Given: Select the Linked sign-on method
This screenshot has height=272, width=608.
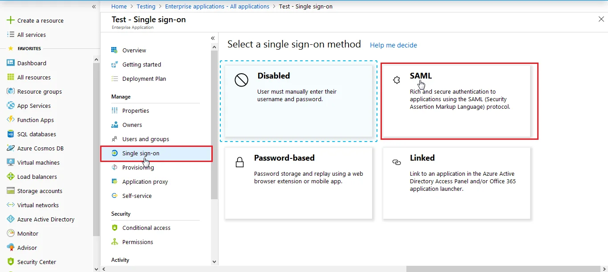Looking at the screenshot, I should [456, 183].
